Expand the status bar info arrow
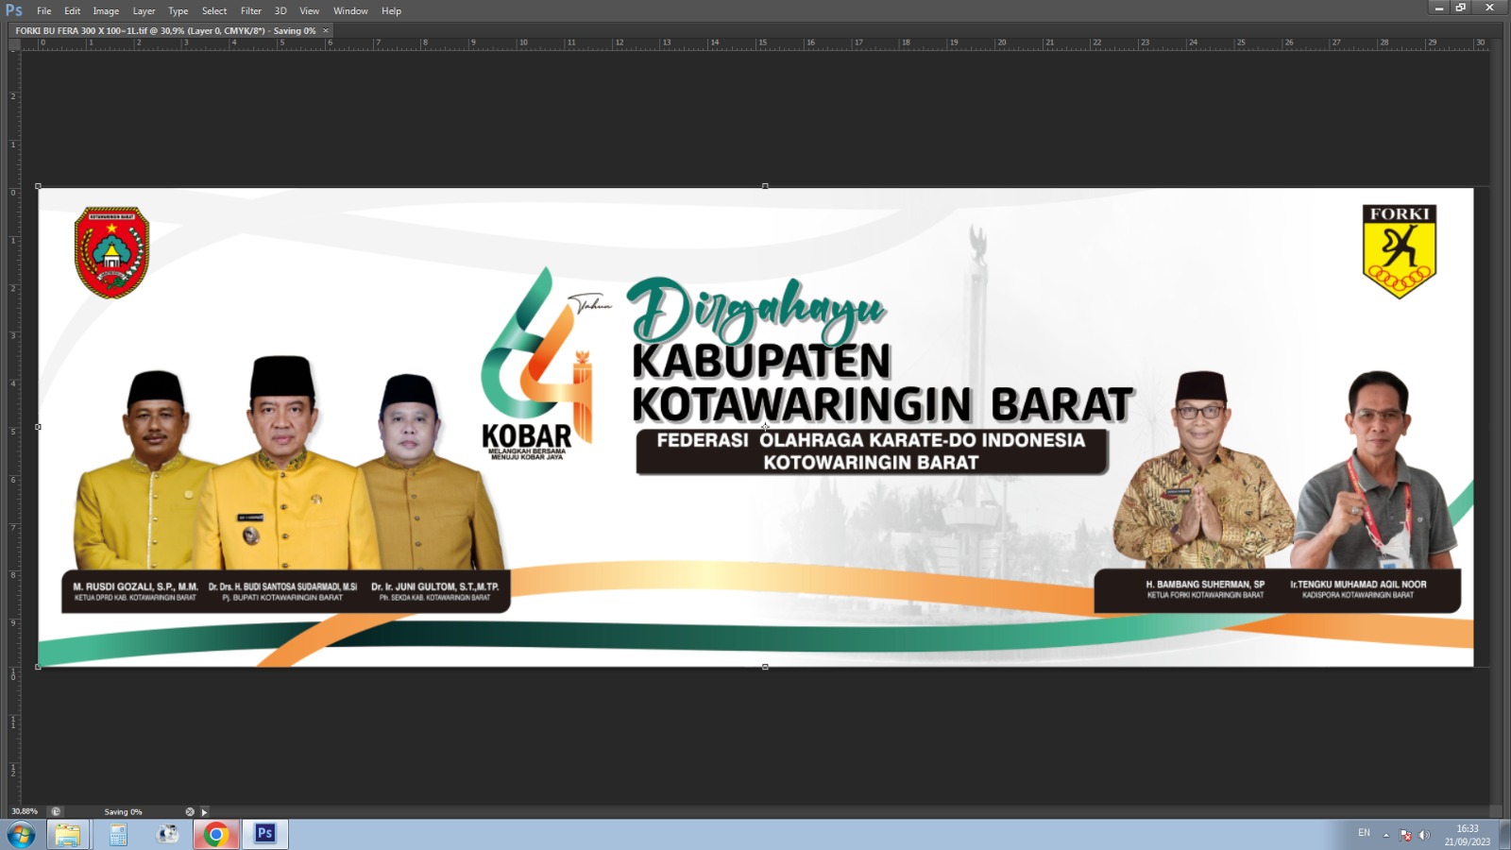 204,811
